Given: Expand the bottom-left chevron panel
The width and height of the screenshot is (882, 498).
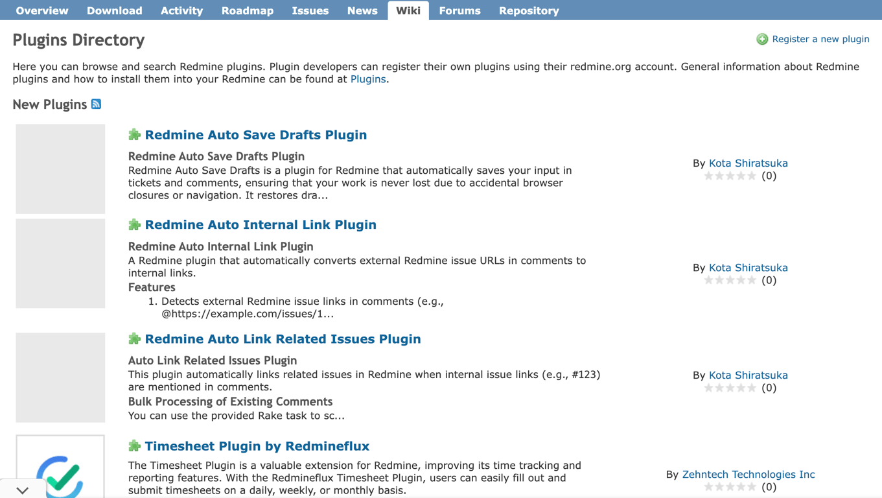Looking at the screenshot, I should pos(21,490).
